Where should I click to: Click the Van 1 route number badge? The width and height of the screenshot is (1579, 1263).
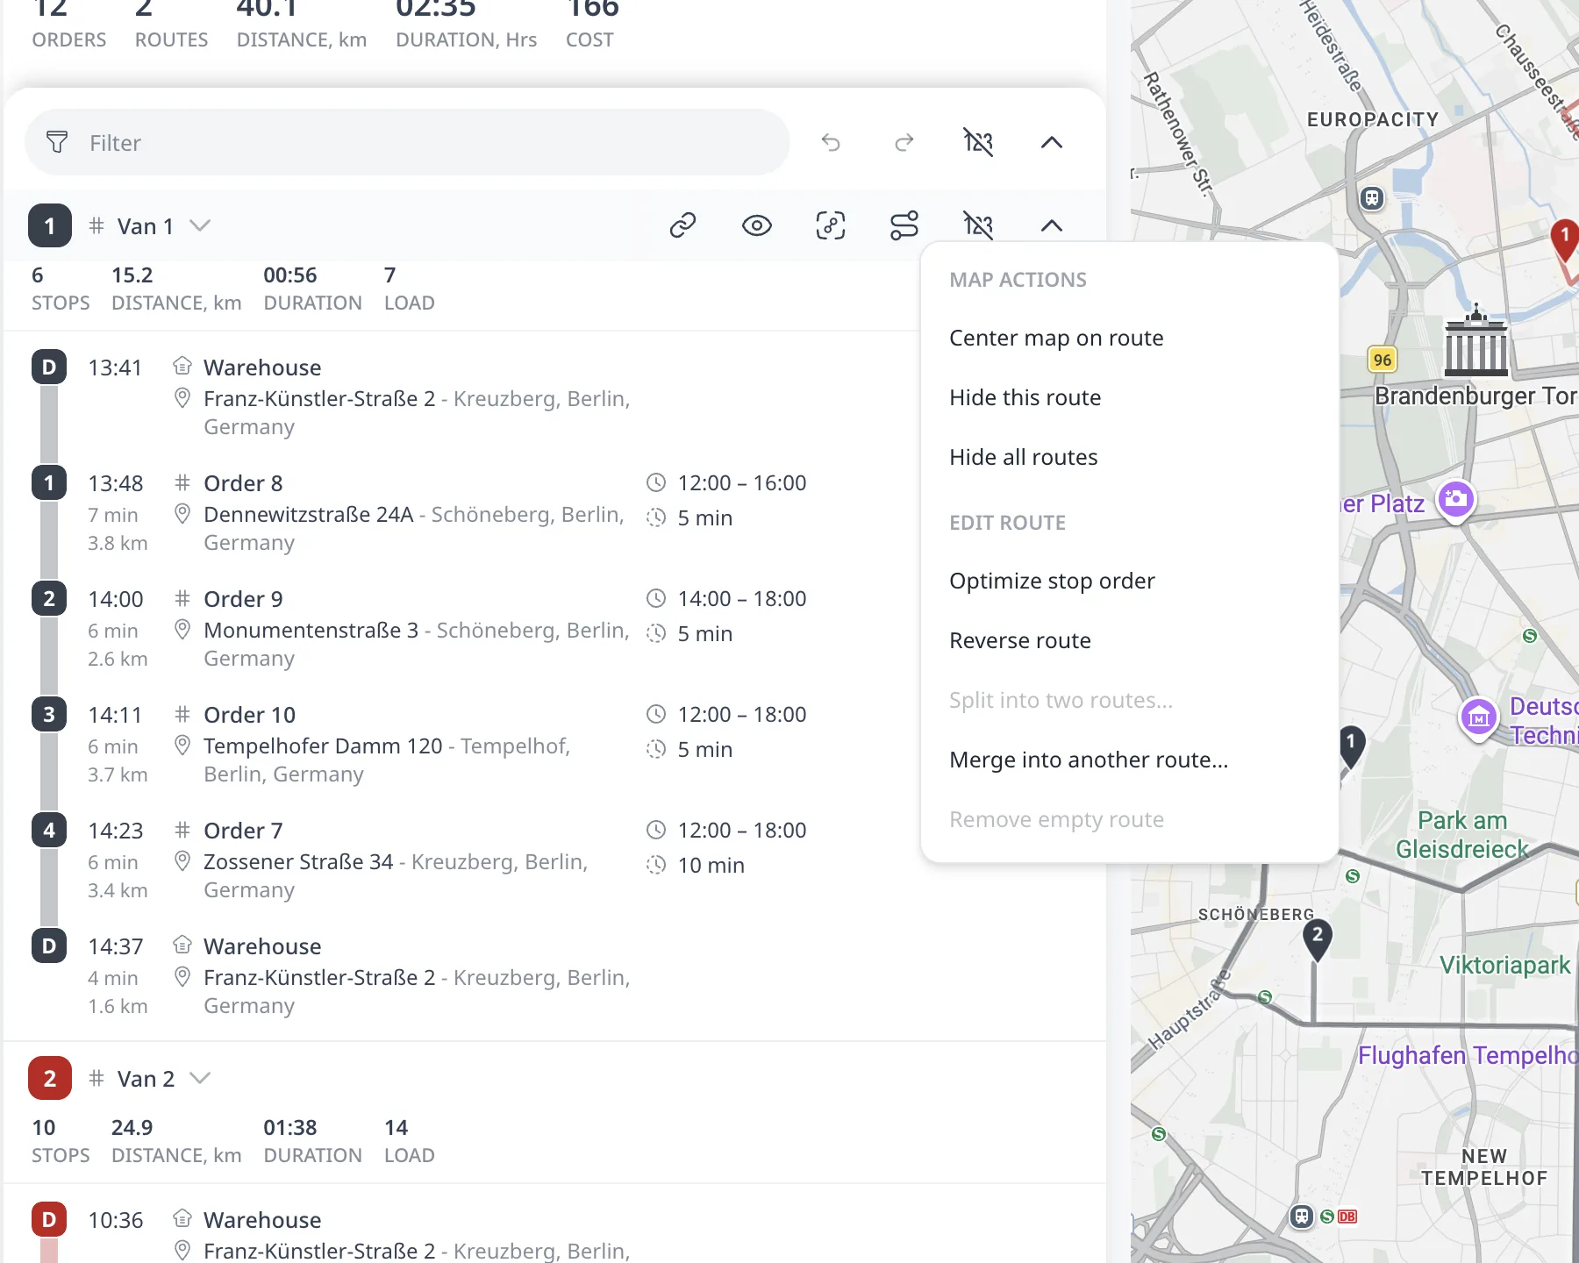tap(50, 225)
